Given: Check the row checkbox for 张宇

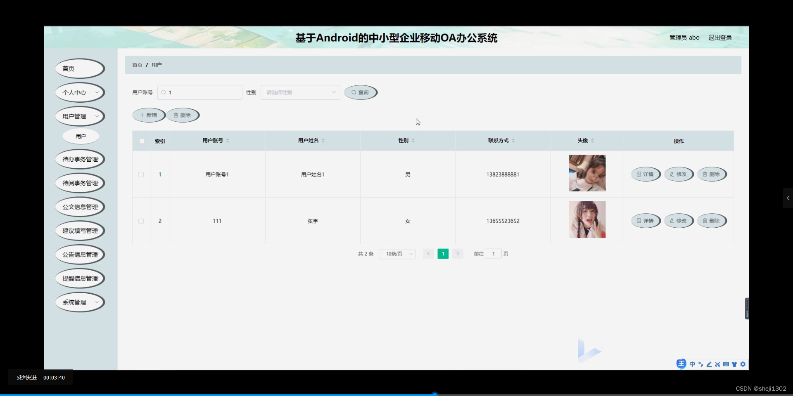Looking at the screenshot, I should click(141, 221).
